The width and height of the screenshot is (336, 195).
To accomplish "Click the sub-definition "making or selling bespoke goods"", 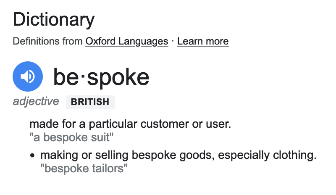I will (178, 155).
